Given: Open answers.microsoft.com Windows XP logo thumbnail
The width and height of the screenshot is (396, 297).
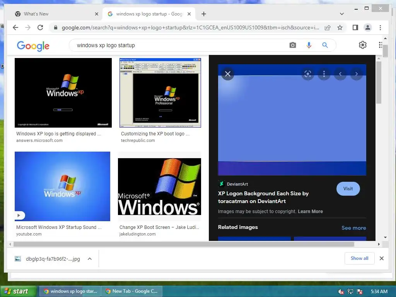Looking at the screenshot, I should pos(63,93).
